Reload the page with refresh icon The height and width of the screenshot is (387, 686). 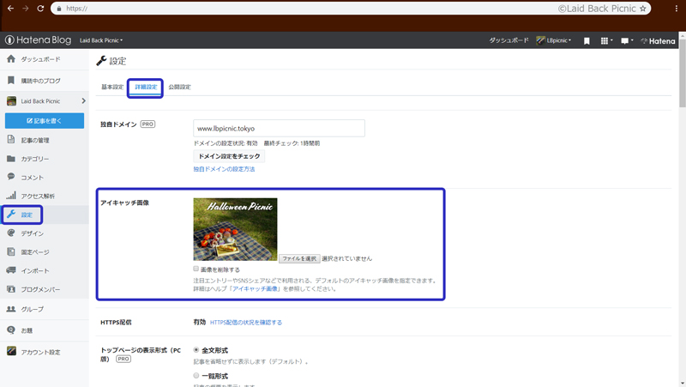(40, 9)
